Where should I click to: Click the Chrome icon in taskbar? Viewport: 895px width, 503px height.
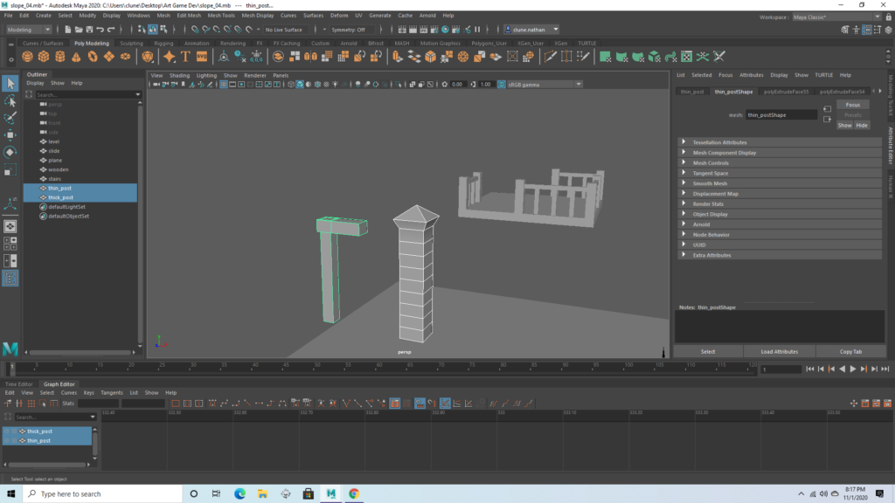pos(354,493)
